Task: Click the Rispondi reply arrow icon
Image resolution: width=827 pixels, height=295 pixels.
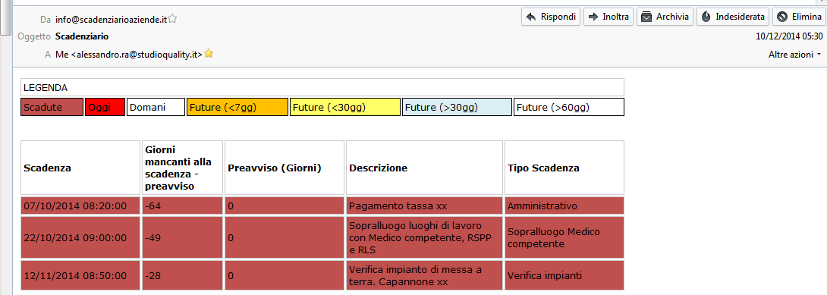Action: [x=532, y=17]
